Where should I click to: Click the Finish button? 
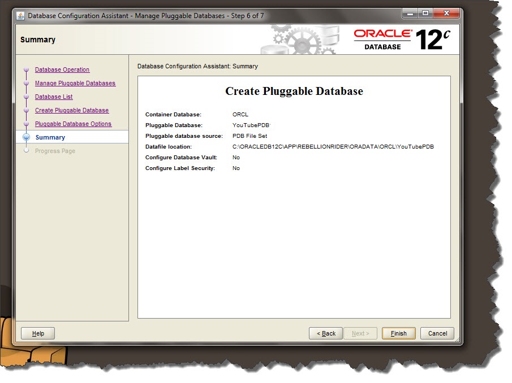[x=398, y=333]
